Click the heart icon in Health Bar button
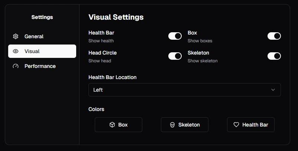 [x=236, y=125]
